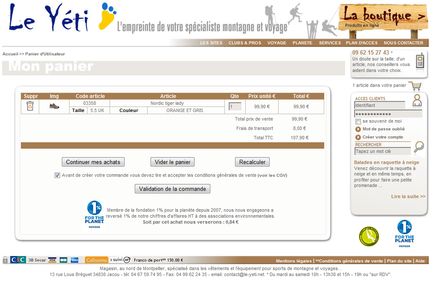The height and width of the screenshot is (282, 433).
Task: Open the 'voir les CGV' link
Action: 273,176
